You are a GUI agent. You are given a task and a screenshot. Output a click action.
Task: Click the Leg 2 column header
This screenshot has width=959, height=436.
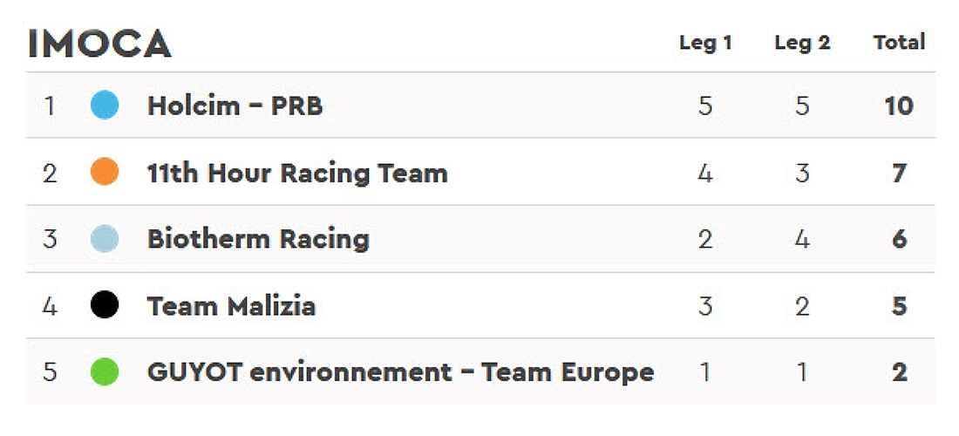(802, 43)
